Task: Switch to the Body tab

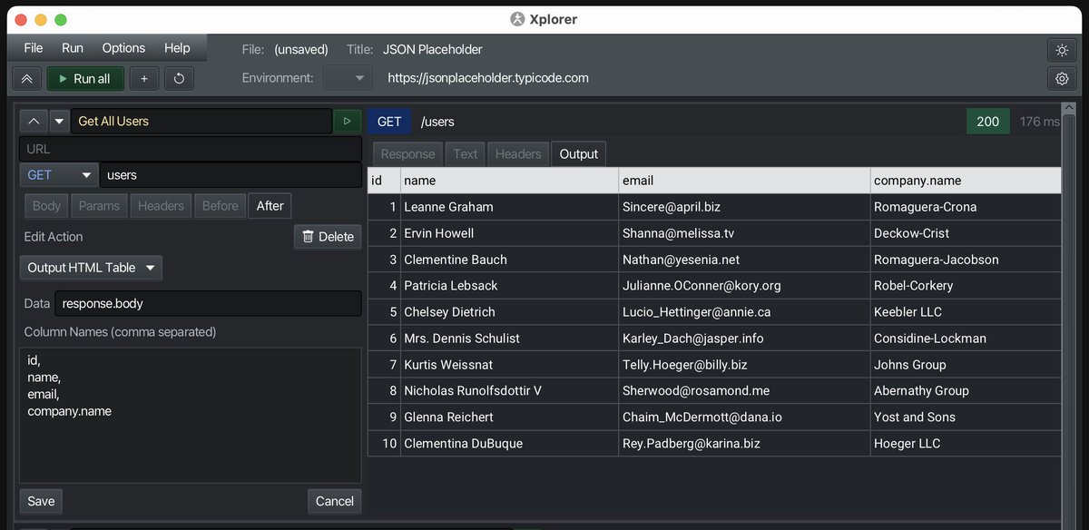Action: (46, 206)
